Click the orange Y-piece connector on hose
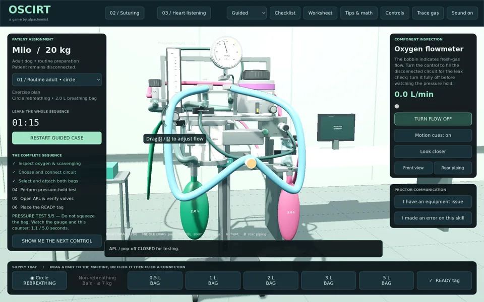The height and width of the screenshot is (302, 484). (x=251, y=163)
